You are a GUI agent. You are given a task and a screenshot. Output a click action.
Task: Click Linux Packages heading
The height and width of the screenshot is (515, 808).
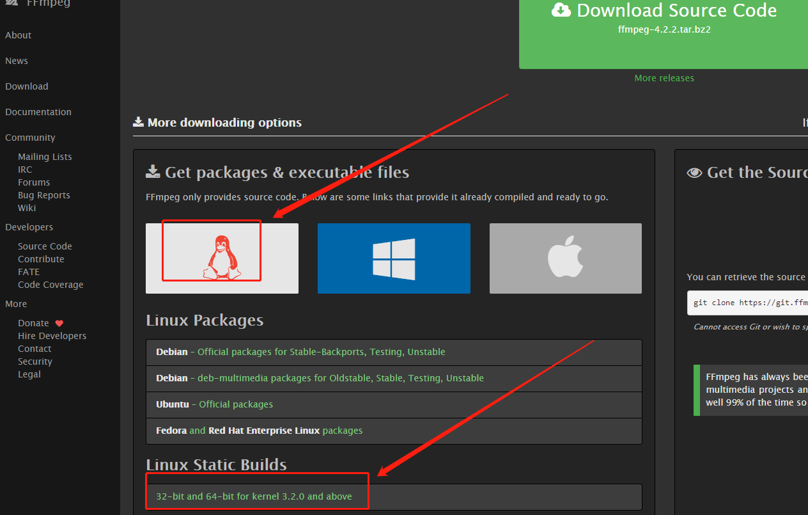205,321
